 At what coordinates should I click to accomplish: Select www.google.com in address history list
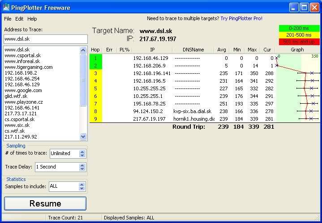pyautogui.click(x=23, y=90)
